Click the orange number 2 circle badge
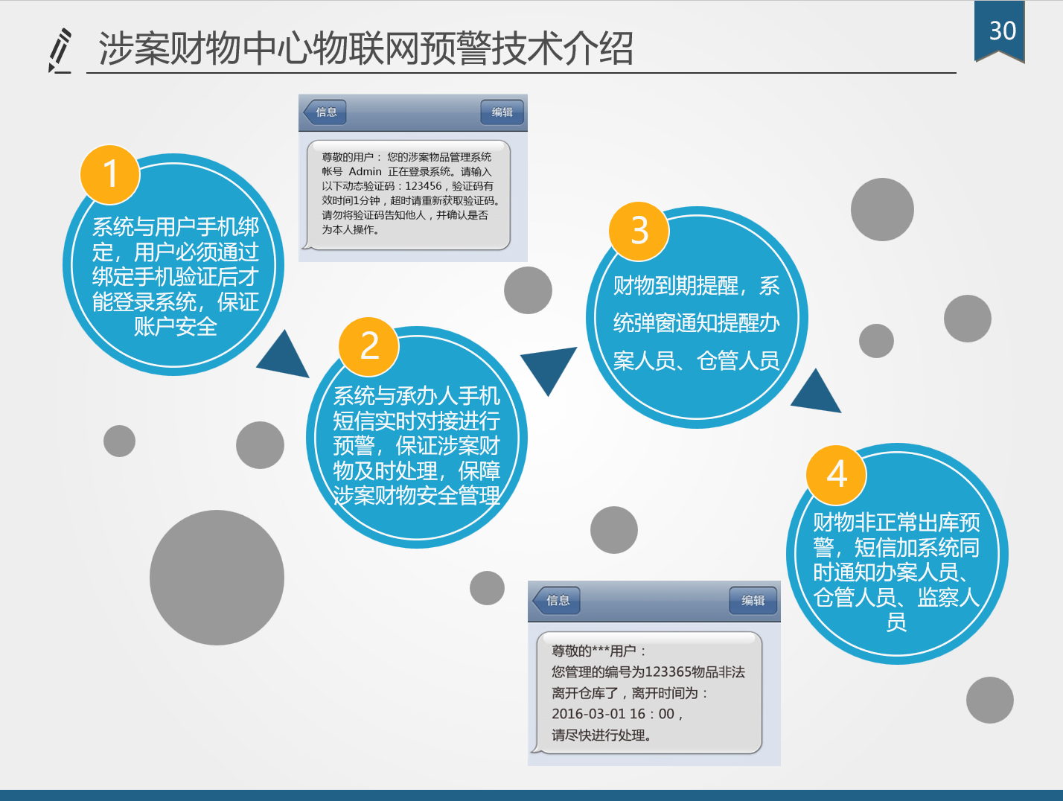 (368, 346)
